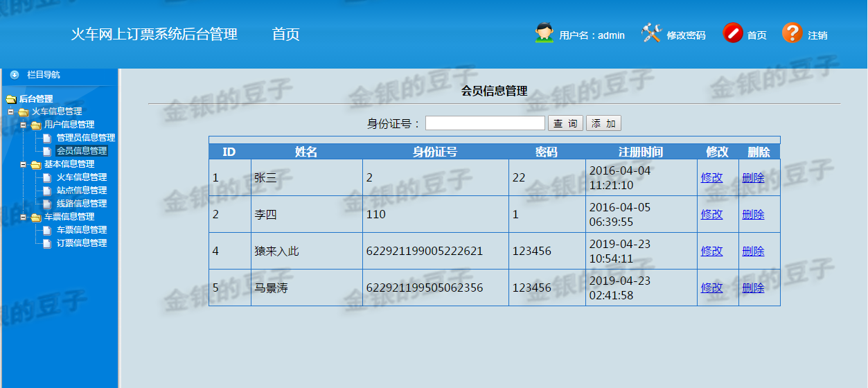Click the red circle icon beside 首页
Image resolution: width=868 pixels, height=388 pixels.
[733, 33]
